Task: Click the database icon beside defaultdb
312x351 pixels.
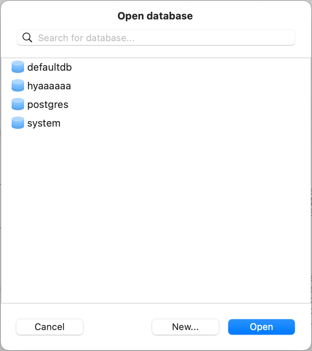Action: tap(17, 67)
